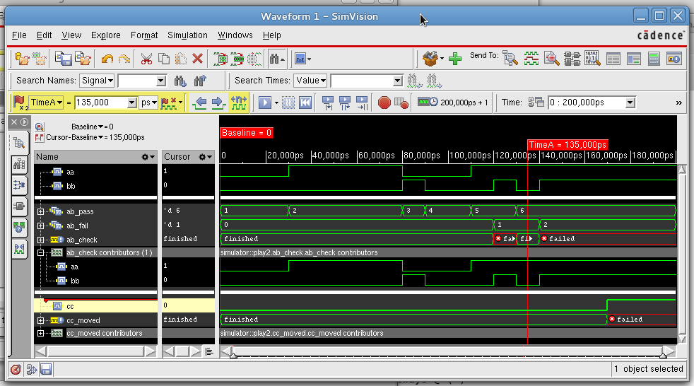Collapse the ab_check contributors group
The height and width of the screenshot is (386, 694).
coord(41,252)
